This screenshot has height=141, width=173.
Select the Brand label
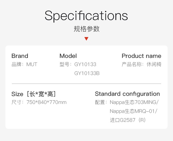[20, 56]
